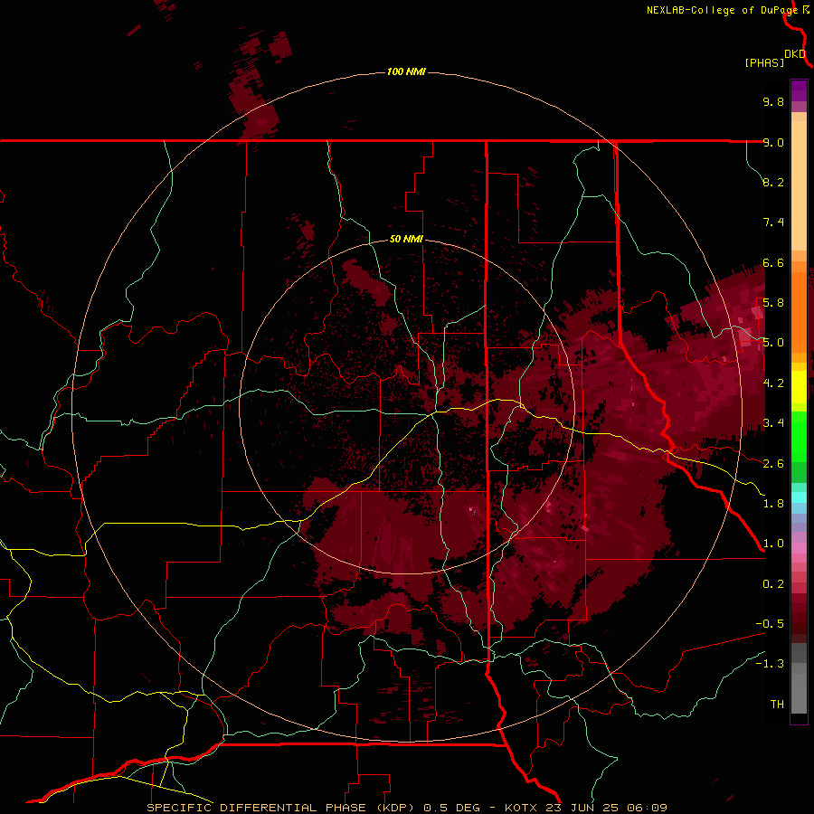Pick the bright orange segment of color scale

(x=799, y=311)
